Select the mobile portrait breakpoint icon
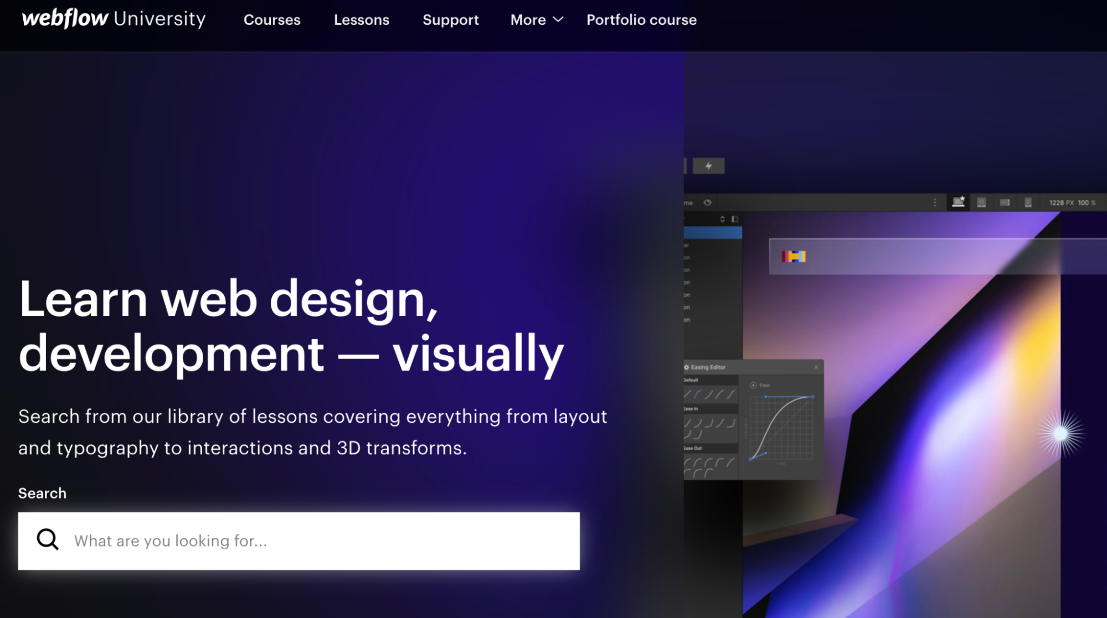This screenshot has height=618, width=1107. (x=1028, y=202)
